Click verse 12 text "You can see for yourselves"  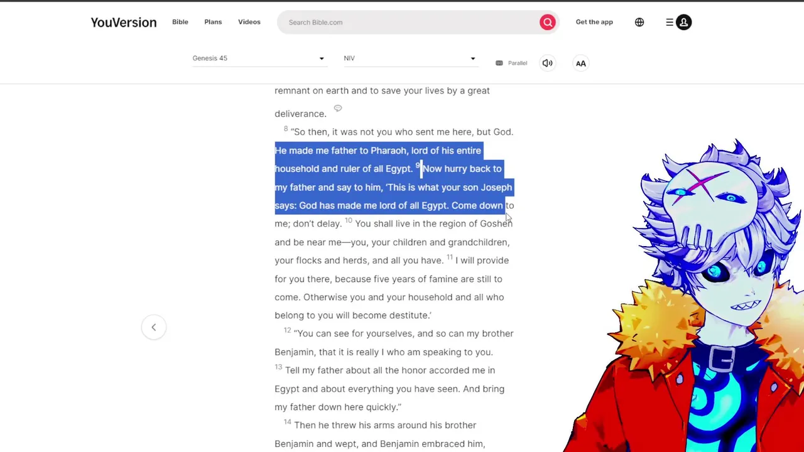click(354, 333)
